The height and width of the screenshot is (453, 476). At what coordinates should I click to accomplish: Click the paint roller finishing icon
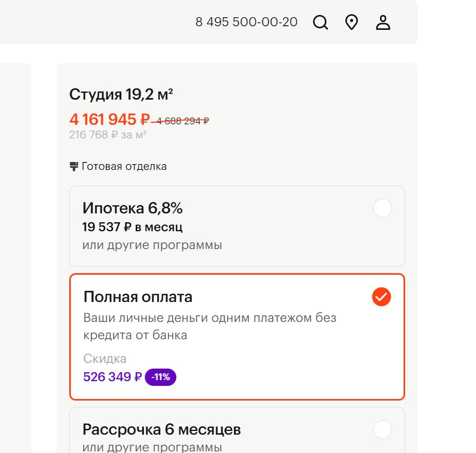(x=74, y=167)
